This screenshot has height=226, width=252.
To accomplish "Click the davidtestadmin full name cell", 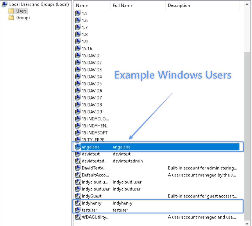I will pos(128,161).
